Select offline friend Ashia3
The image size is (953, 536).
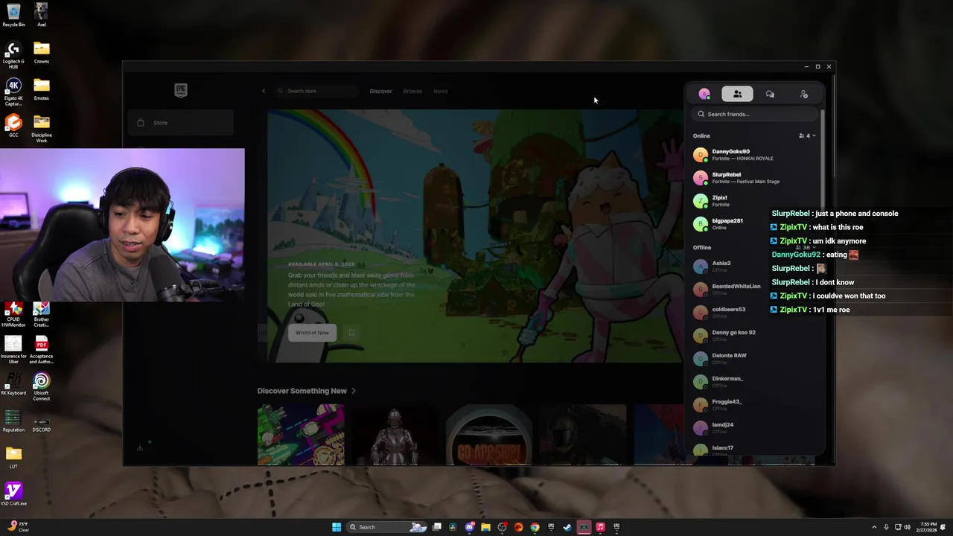click(x=753, y=267)
